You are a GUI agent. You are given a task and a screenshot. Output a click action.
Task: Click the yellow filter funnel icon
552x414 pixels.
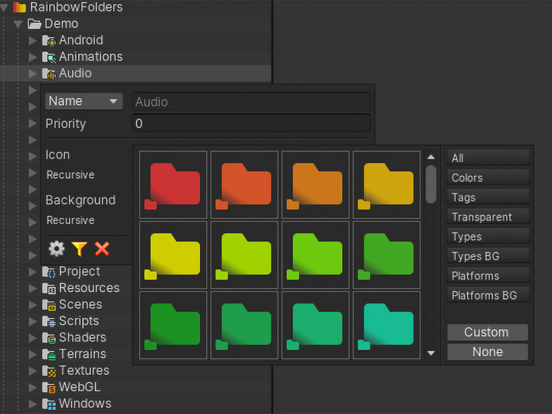79,248
